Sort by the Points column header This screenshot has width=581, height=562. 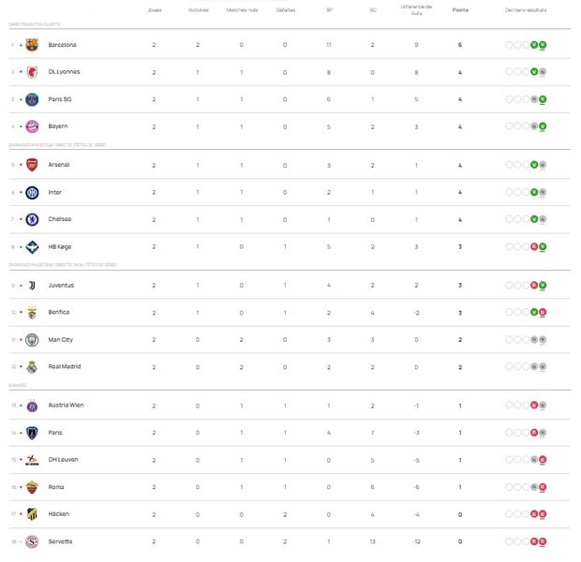click(460, 10)
